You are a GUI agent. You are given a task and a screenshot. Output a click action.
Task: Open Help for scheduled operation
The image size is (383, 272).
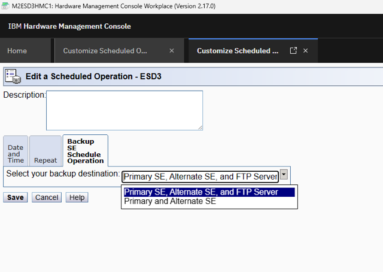point(77,197)
